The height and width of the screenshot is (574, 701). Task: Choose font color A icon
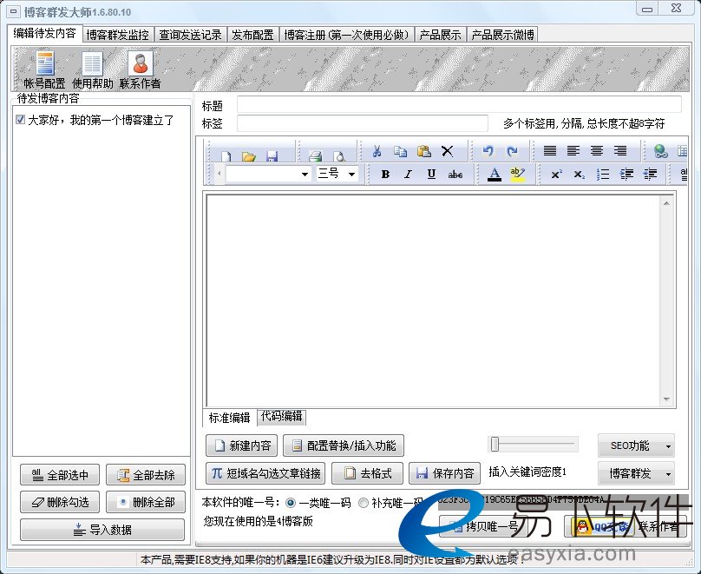pyautogui.click(x=494, y=174)
